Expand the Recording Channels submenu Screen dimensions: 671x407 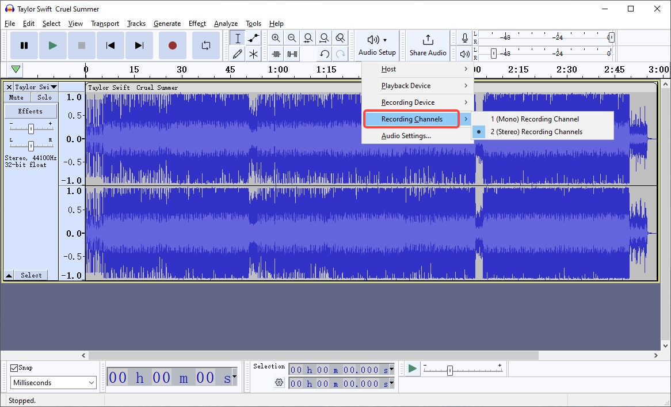pos(418,119)
